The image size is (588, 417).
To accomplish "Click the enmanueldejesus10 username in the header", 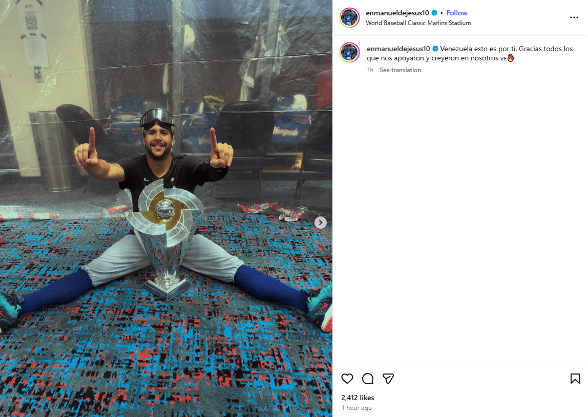I will click(397, 13).
